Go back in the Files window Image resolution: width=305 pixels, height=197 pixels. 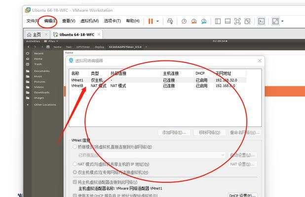pos(29,47)
